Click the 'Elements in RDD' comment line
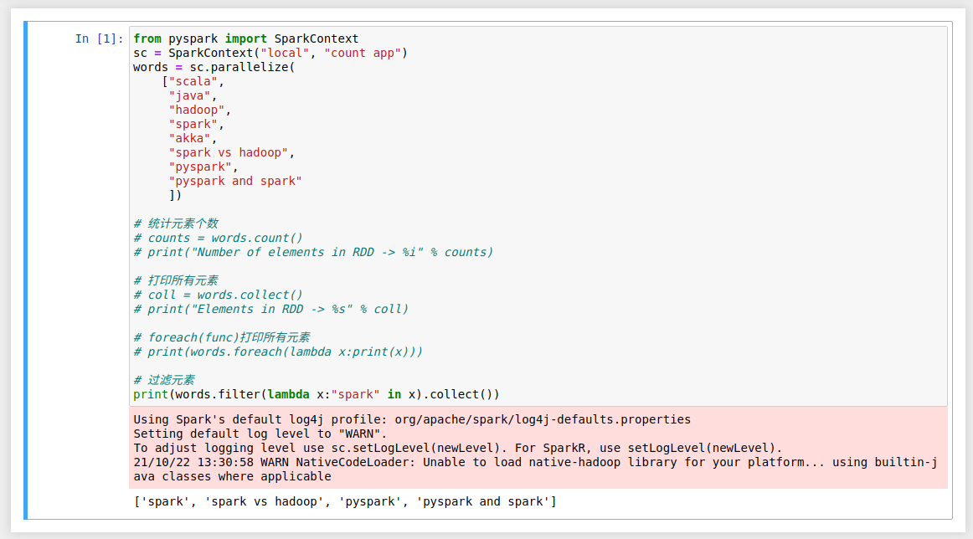973x539 pixels. [271, 309]
